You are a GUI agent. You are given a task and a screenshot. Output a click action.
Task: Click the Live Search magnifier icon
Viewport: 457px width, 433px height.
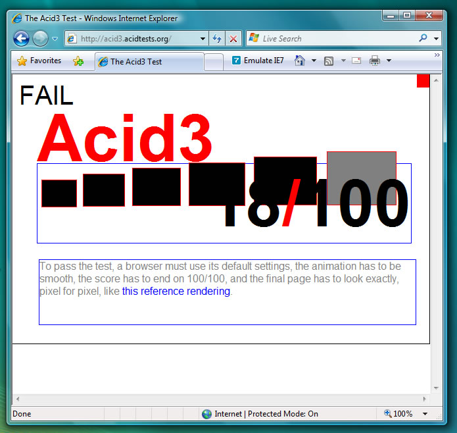(423, 38)
